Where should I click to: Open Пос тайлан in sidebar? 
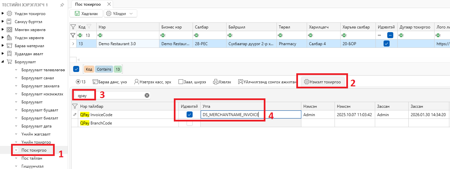point(32,158)
